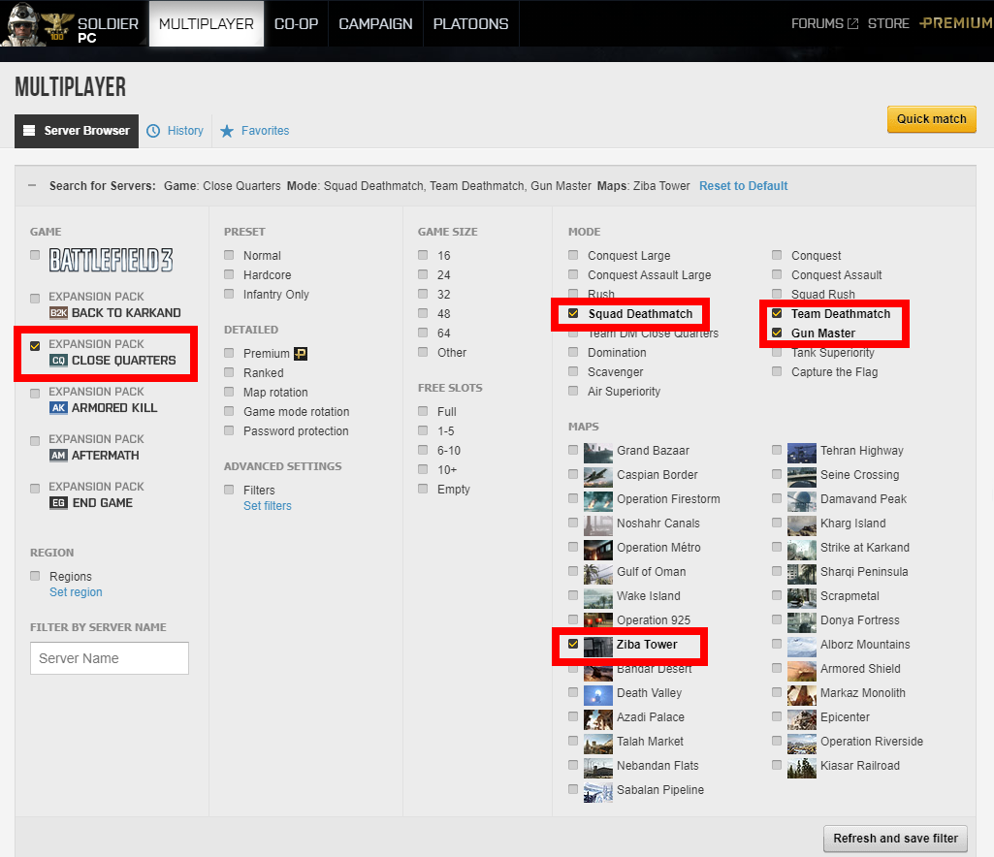Uncheck the Squad Deathmatch mode checkbox
994x857 pixels.
pyautogui.click(x=573, y=313)
